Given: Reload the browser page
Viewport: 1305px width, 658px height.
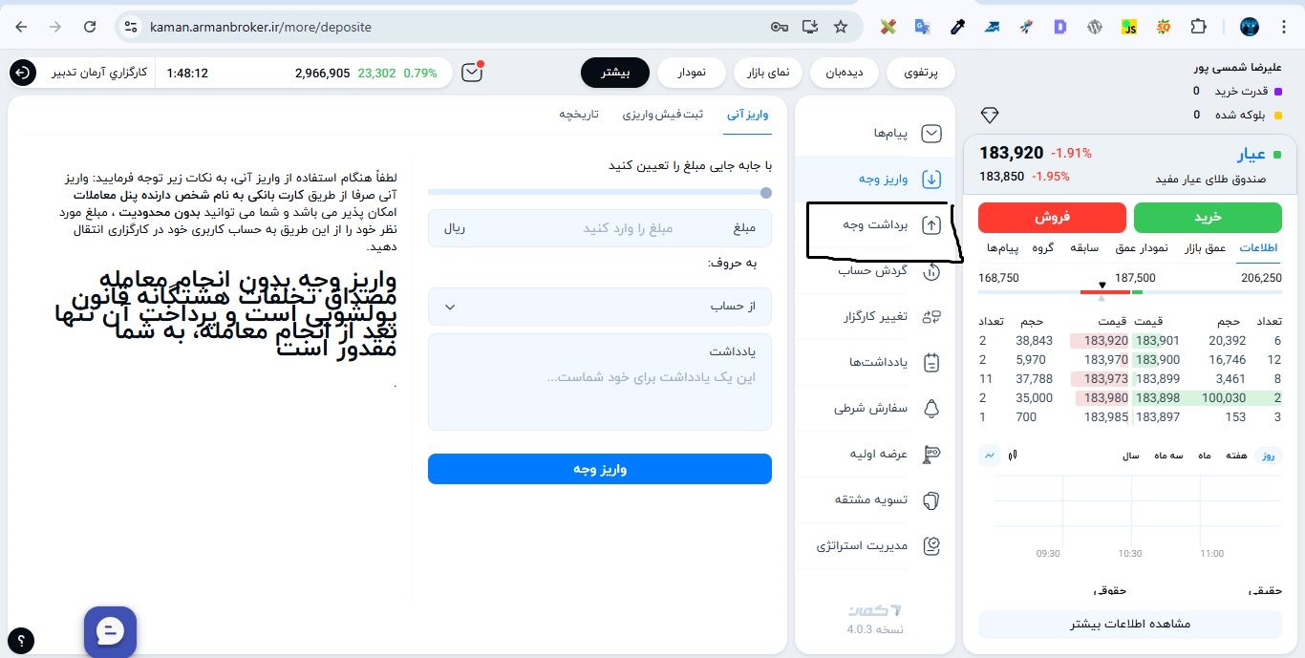Looking at the screenshot, I should 90,27.
